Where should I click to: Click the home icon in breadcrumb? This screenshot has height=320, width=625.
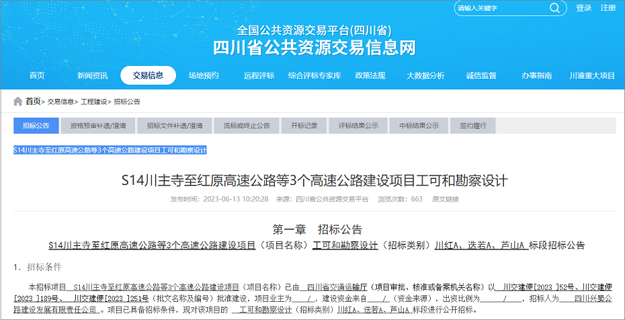click(x=17, y=102)
